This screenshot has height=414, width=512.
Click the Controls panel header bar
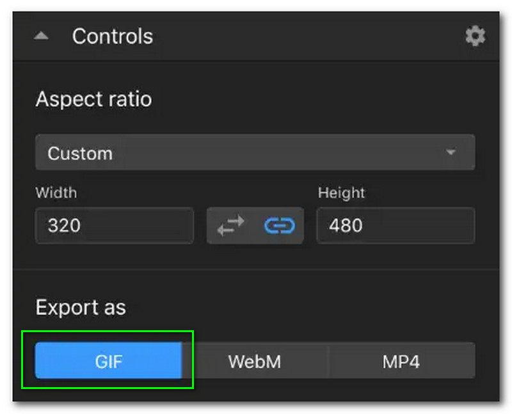(288, 36)
